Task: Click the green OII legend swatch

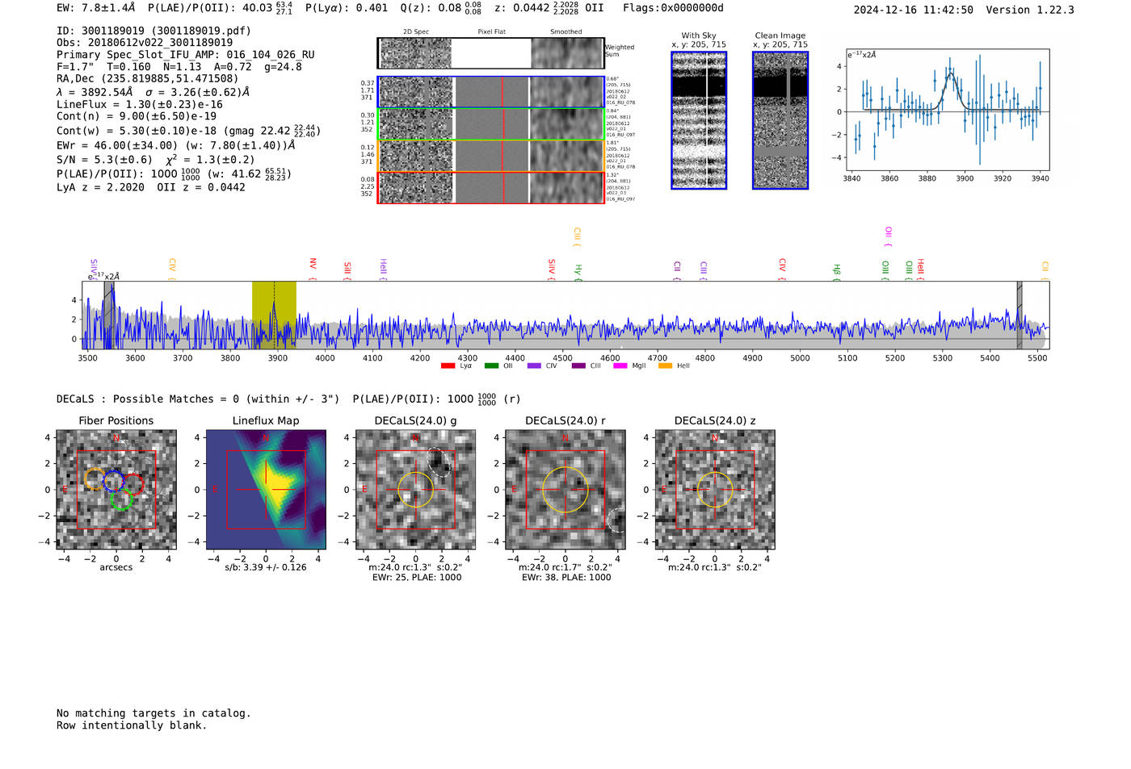Action: 492,366
